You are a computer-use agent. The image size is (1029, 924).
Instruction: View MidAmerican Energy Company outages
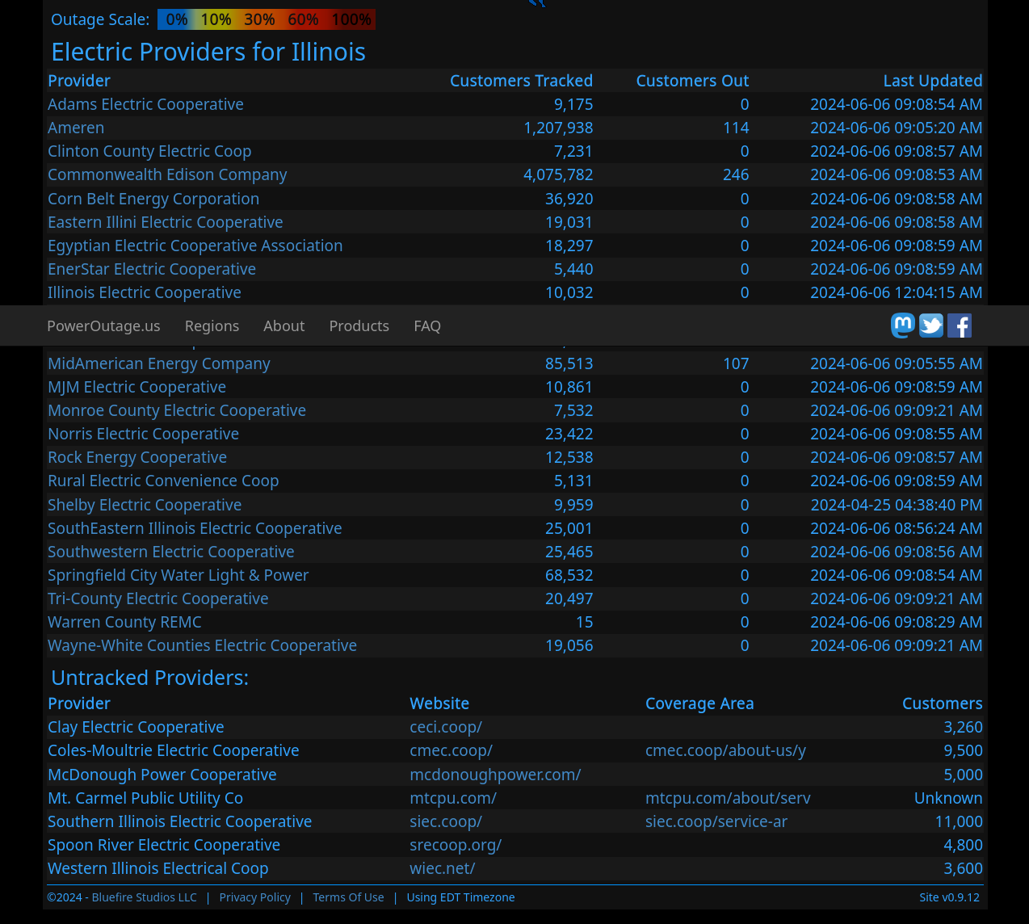pos(159,363)
